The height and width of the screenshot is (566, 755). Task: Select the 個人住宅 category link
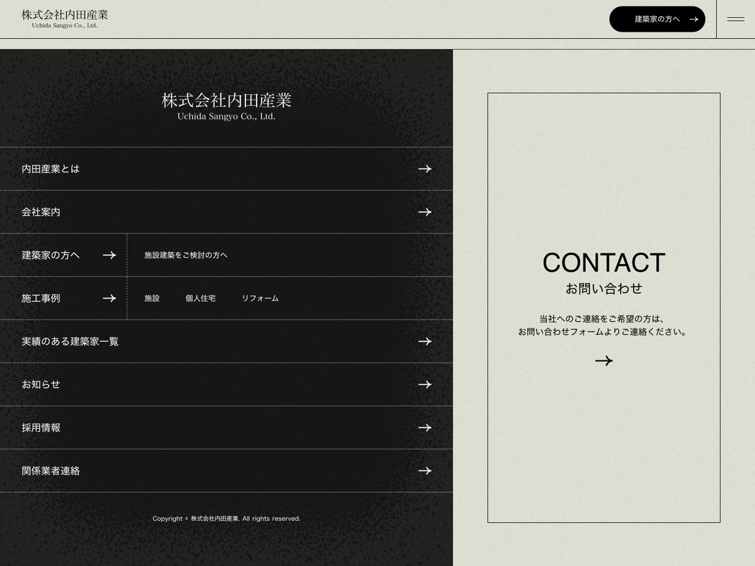(x=201, y=299)
